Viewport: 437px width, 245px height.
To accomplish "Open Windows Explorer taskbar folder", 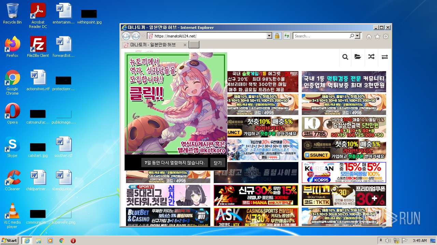I will [39, 241].
